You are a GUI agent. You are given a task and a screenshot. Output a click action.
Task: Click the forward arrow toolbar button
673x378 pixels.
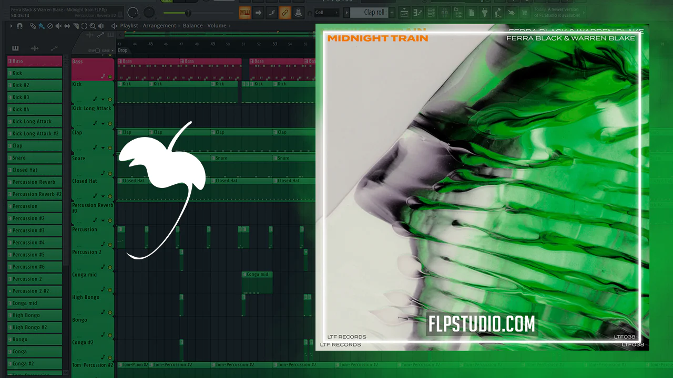[x=258, y=13]
